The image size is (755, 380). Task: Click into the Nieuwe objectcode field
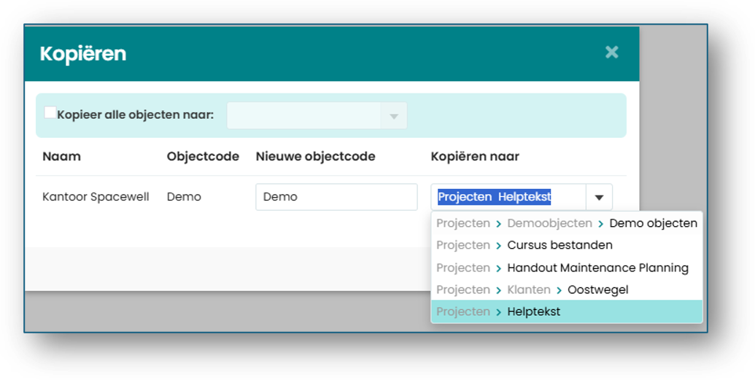tap(336, 197)
